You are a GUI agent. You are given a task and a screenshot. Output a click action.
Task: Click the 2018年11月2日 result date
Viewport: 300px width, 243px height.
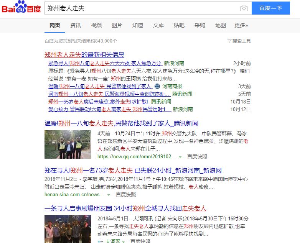click(61, 179)
